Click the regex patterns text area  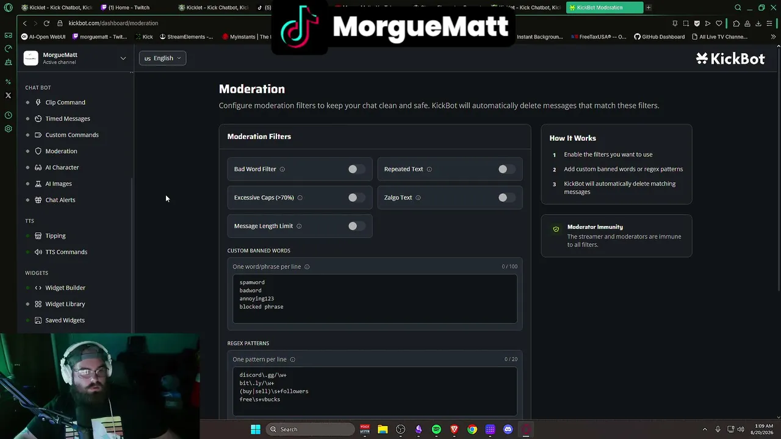(375, 391)
